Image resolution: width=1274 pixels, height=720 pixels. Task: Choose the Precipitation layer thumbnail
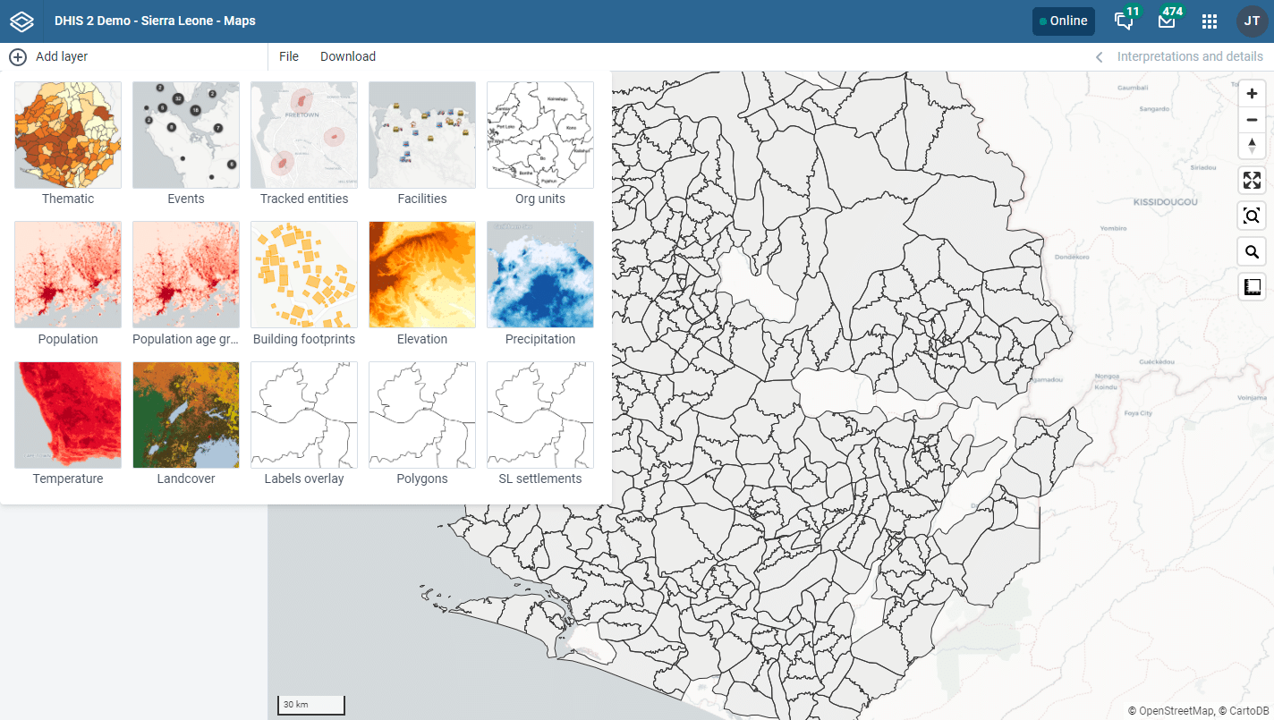tap(540, 275)
